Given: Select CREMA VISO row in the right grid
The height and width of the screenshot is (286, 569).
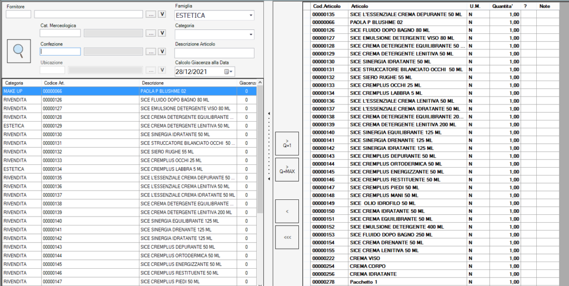Looking at the screenshot, I should click(389, 259).
